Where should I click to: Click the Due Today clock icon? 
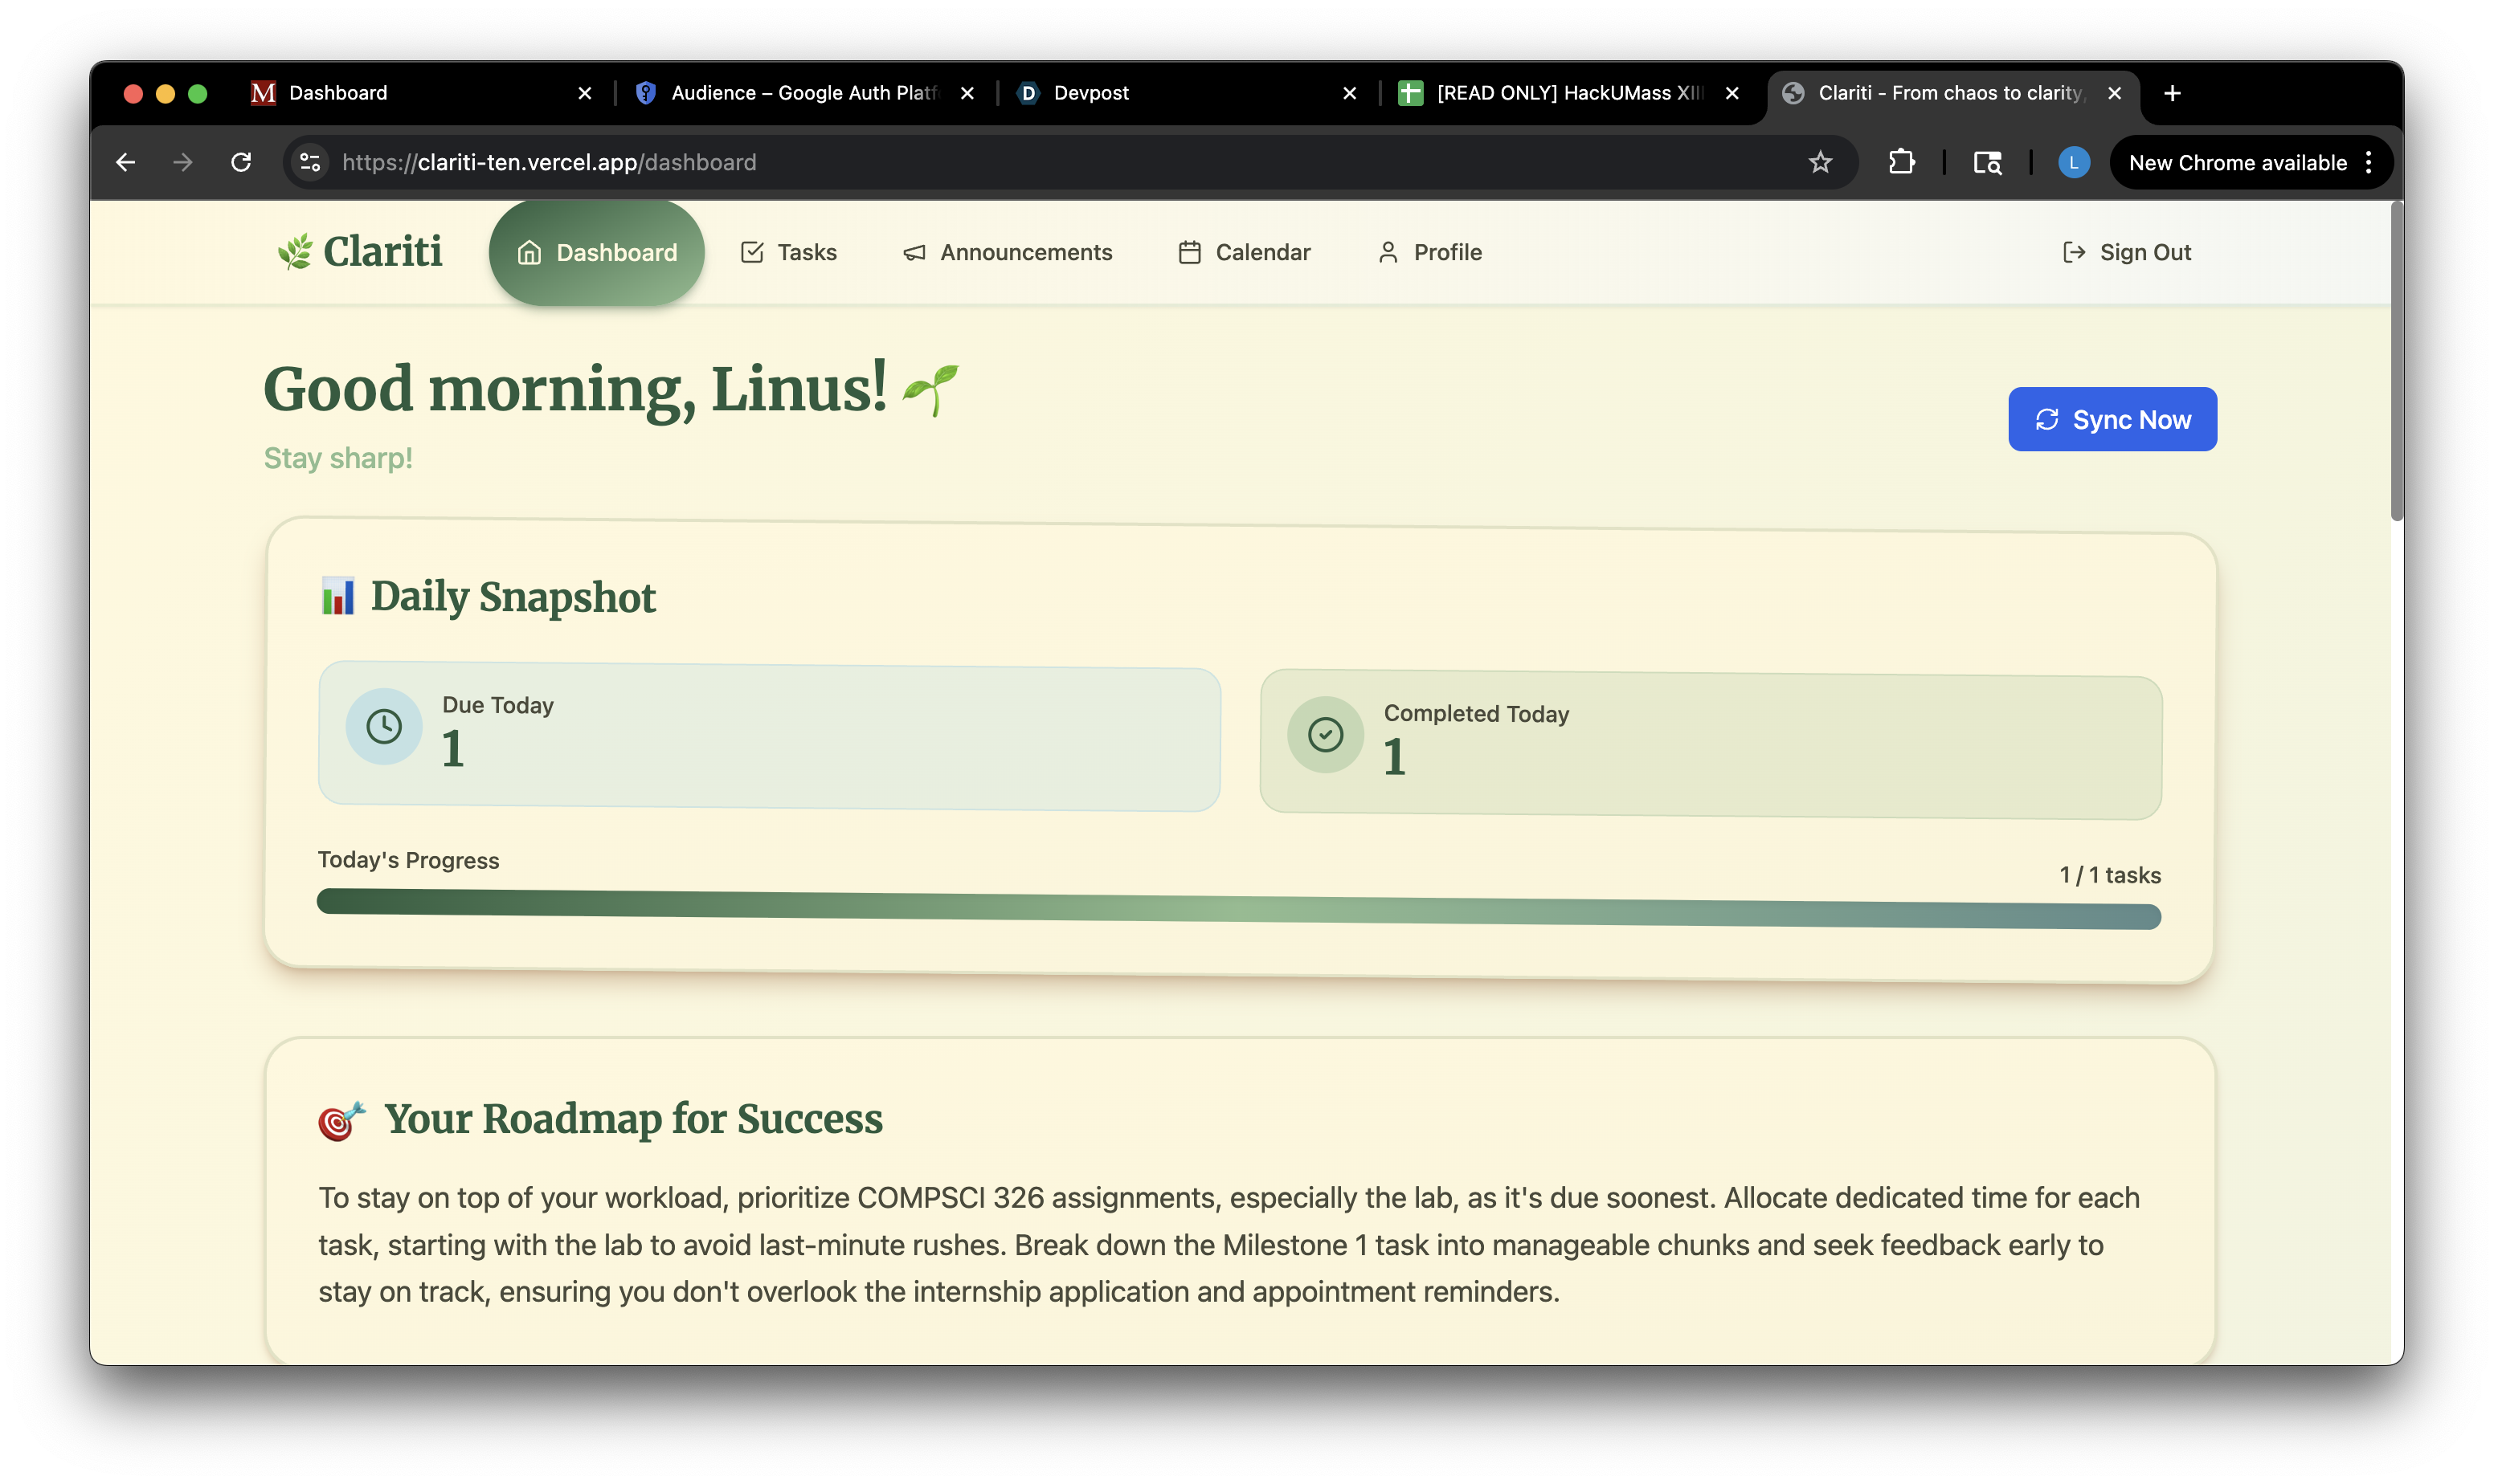pyautogui.click(x=384, y=726)
